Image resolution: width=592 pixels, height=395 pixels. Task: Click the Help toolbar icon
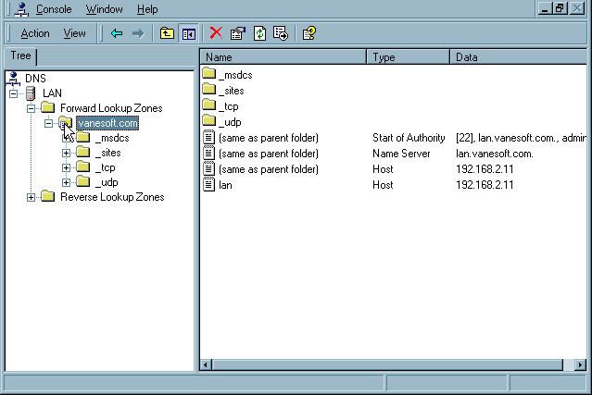309,33
